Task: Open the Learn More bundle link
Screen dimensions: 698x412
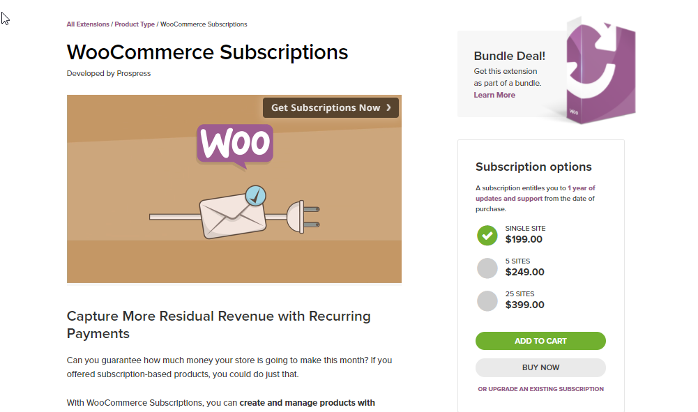Action: click(x=494, y=95)
